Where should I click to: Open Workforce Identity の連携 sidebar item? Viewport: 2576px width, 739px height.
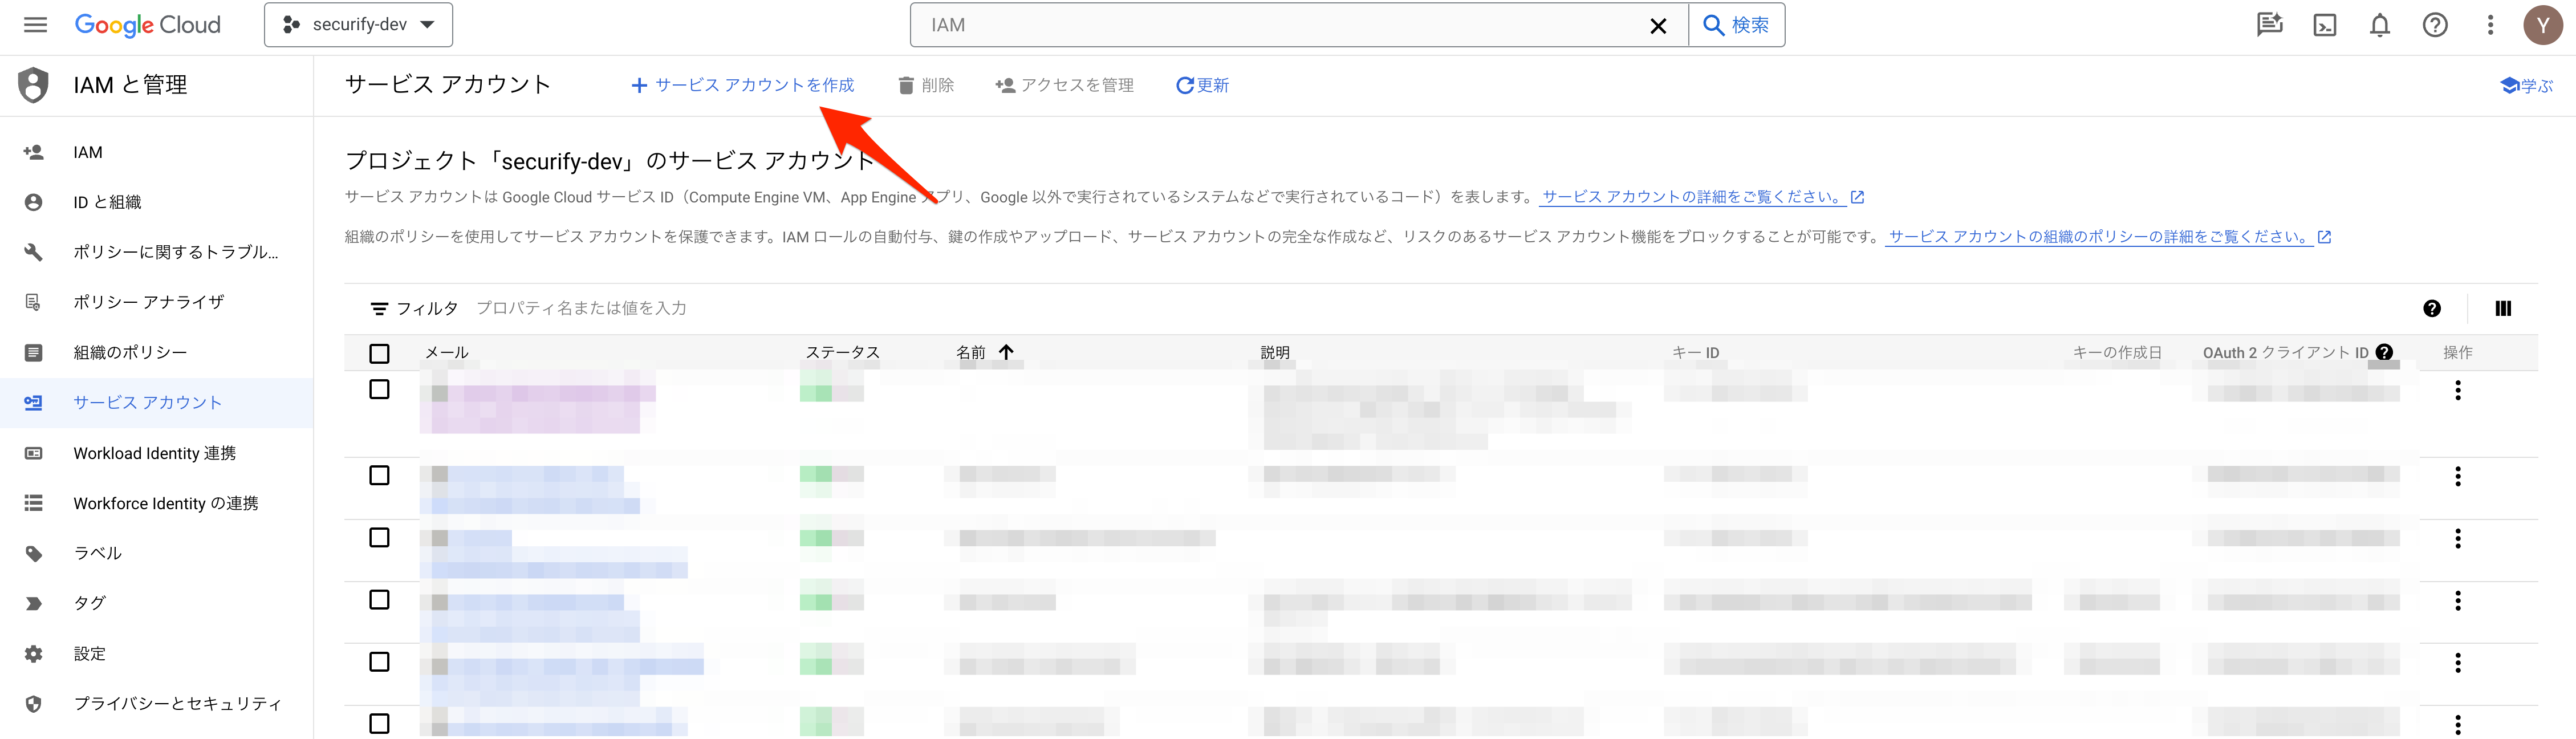(x=156, y=503)
